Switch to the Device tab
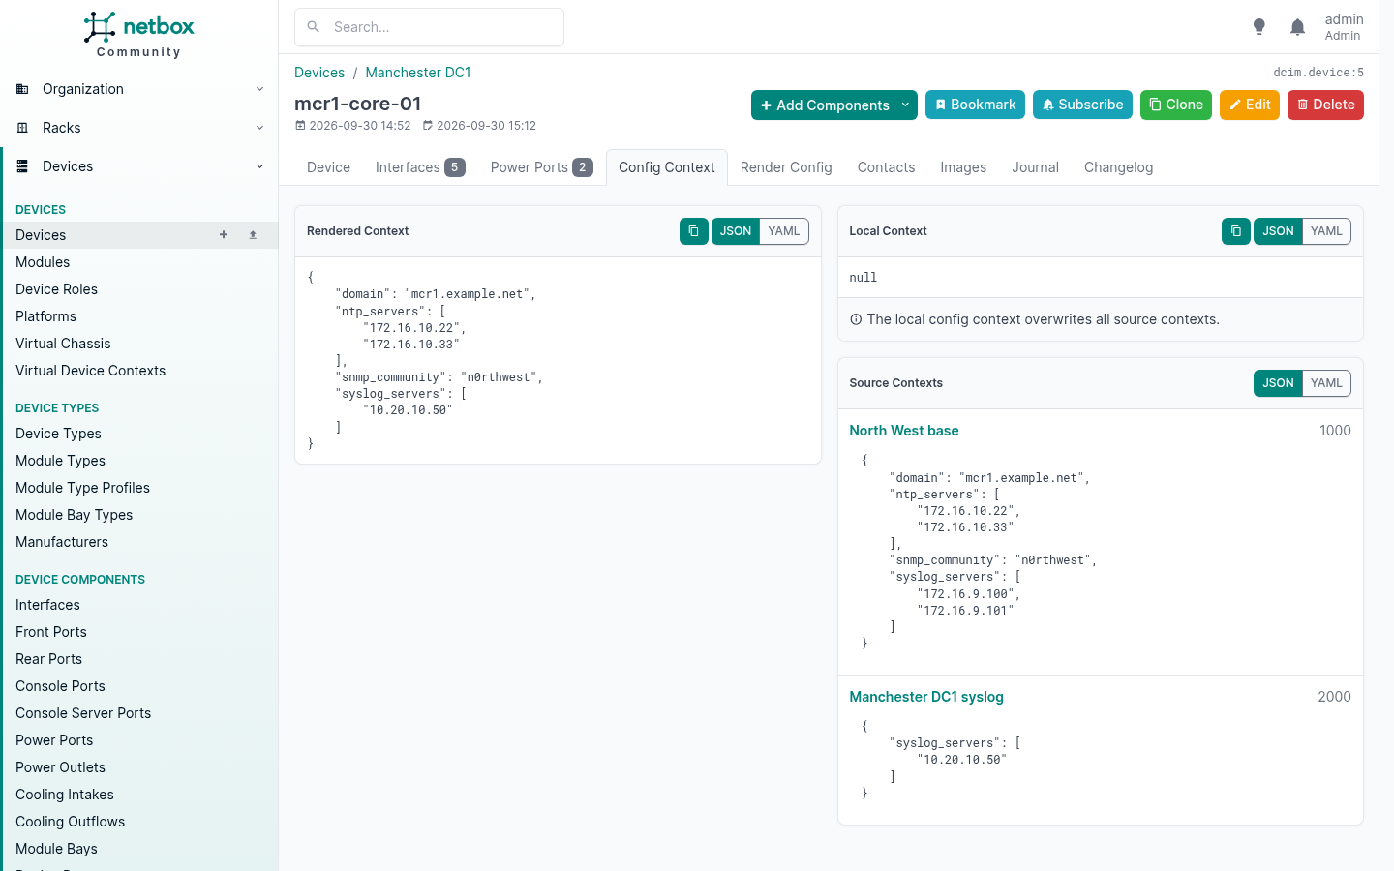1394x871 pixels. tap(328, 167)
